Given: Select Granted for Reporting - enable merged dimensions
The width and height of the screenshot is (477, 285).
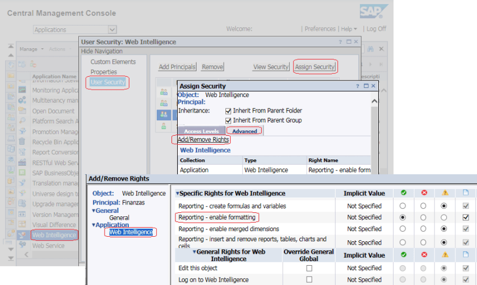Looking at the screenshot, I should (x=403, y=228).
